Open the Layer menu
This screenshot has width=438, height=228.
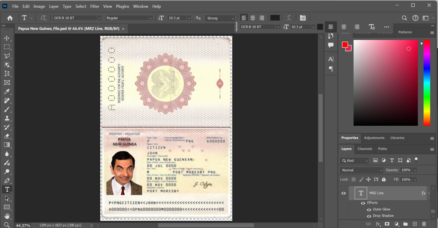pyautogui.click(x=54, y=6)
